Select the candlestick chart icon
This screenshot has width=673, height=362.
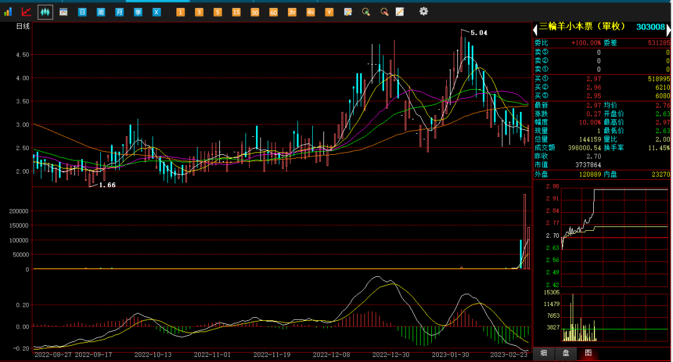(x=45, y=12)
